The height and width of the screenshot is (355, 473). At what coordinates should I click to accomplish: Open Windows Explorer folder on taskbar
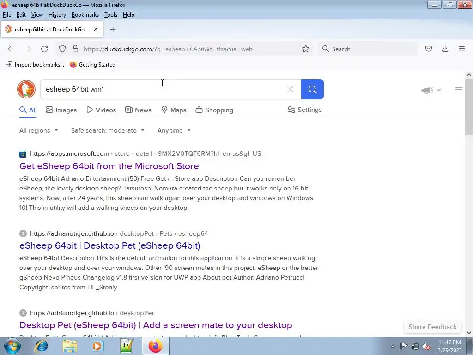pyautogui.click(x=70, y=346)
